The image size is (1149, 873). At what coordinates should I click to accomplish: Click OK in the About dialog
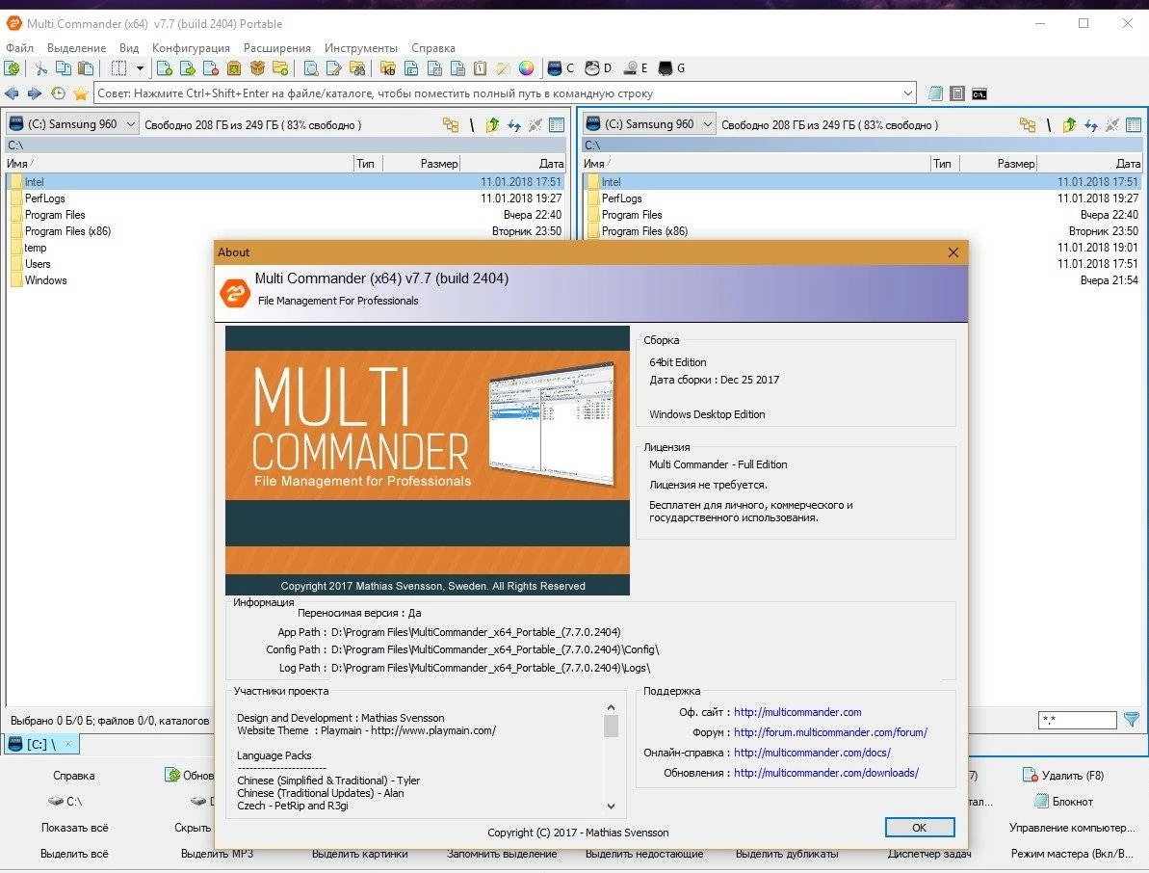tap(920, 827)
